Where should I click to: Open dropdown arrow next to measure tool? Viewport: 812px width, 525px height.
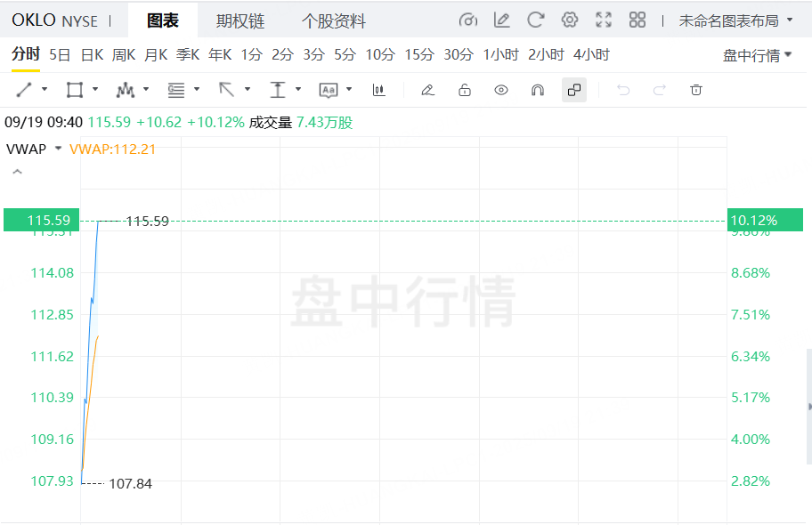click(x=298, y=89)
